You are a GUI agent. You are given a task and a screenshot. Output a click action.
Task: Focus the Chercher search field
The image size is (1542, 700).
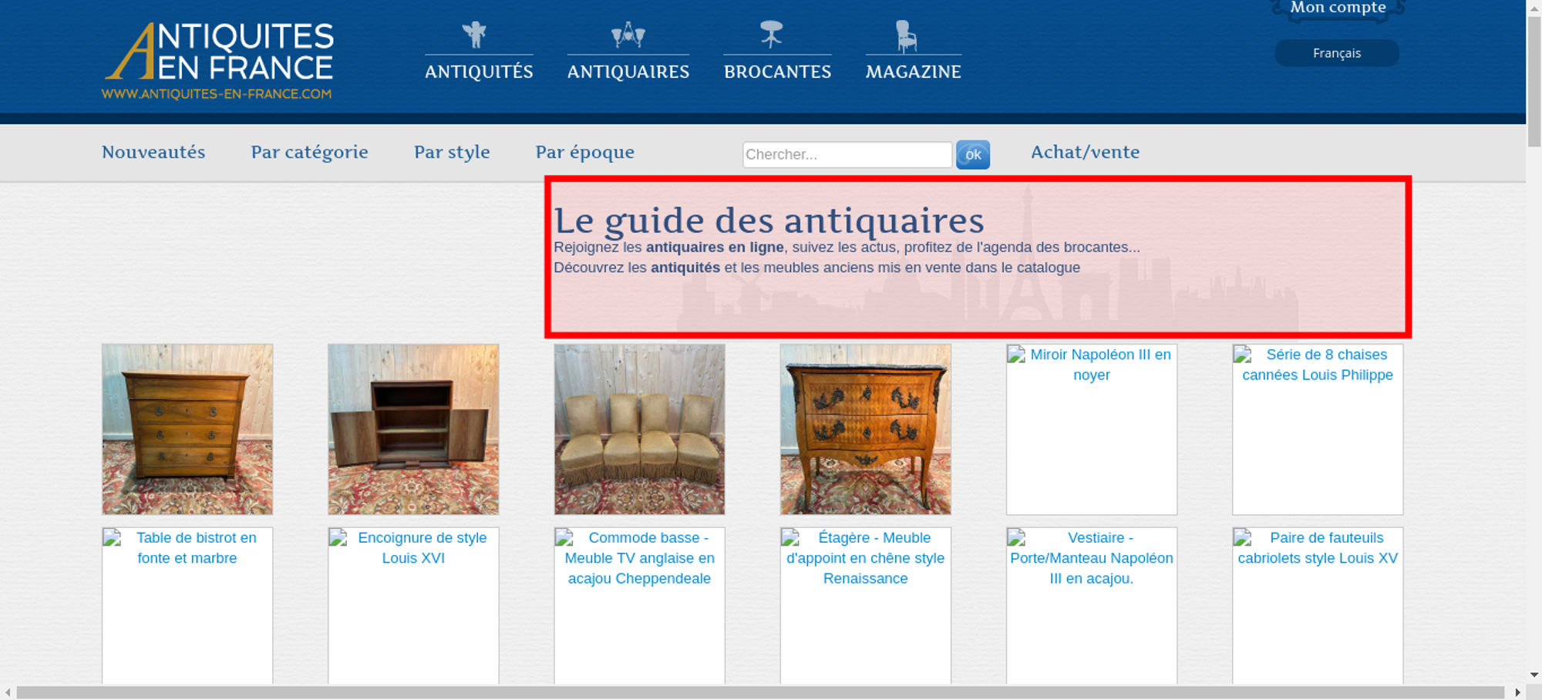point(847,154)
